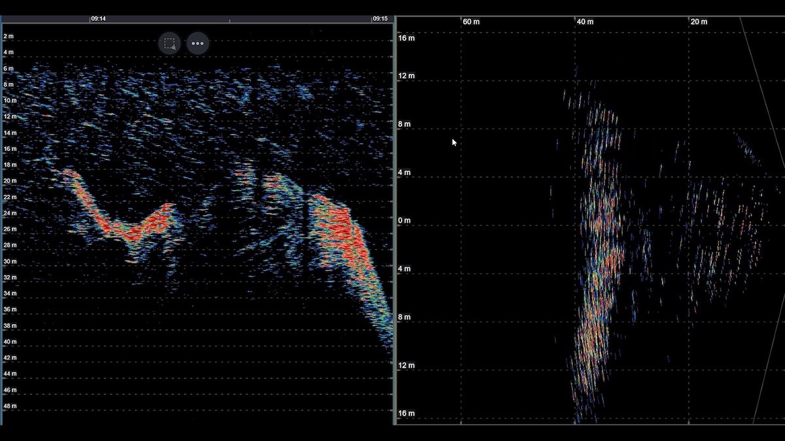Click the 60 m range label
The height and width of the screenshot is (441, 785).
pyautogui.click(x=471, y=22)
